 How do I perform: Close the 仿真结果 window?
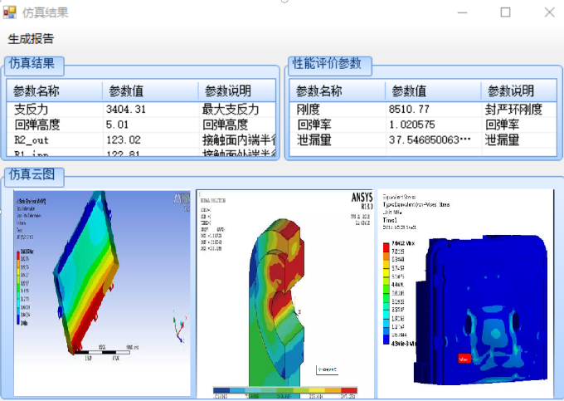[549, 12]
